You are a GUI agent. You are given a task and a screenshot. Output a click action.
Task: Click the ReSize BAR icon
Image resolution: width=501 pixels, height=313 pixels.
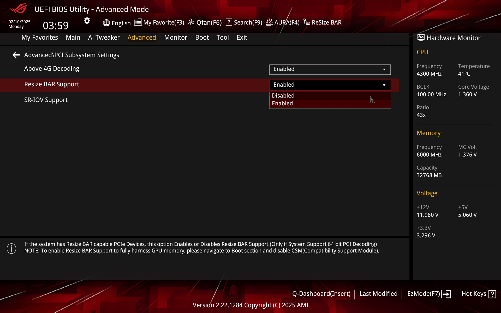307,22
